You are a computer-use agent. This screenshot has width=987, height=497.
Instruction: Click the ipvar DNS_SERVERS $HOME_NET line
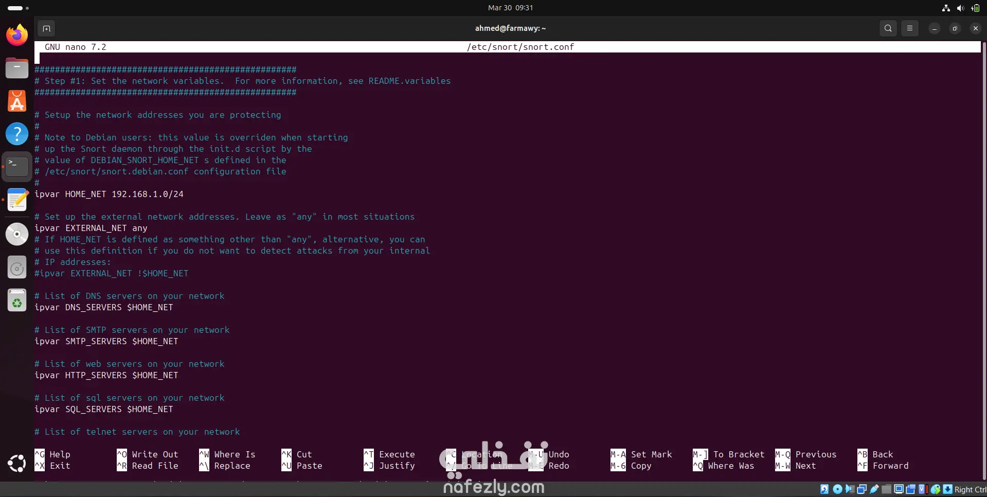(x=104, y=307)
